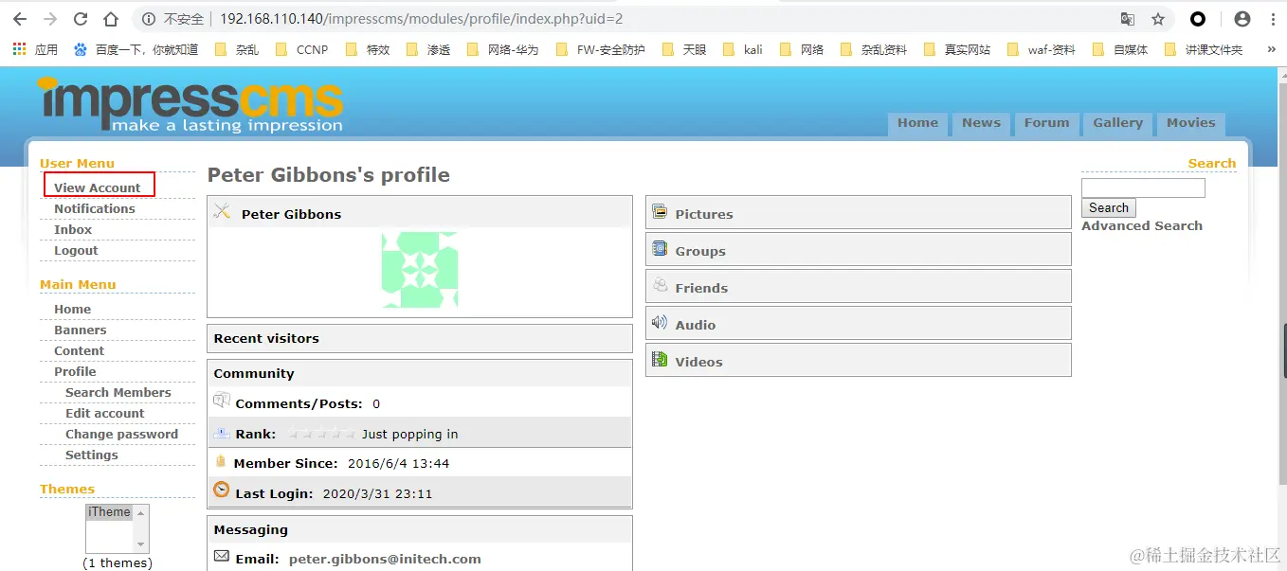Open Home in Main Menu
The width and height of the screenshot is (1287, 571).
point(72,309)
